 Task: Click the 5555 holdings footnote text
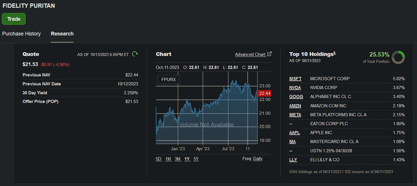(x=314, y=171)
